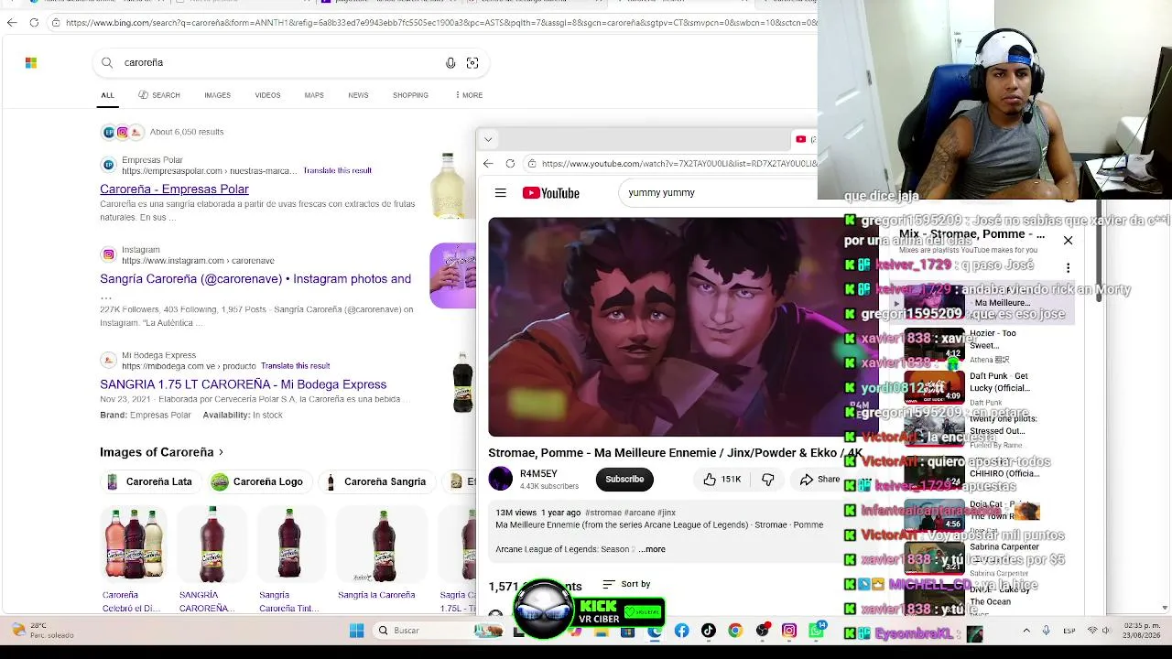Select the Caroreña Logo image filter
This screenshot has width=1172, height=659.
tap(257, 481)
